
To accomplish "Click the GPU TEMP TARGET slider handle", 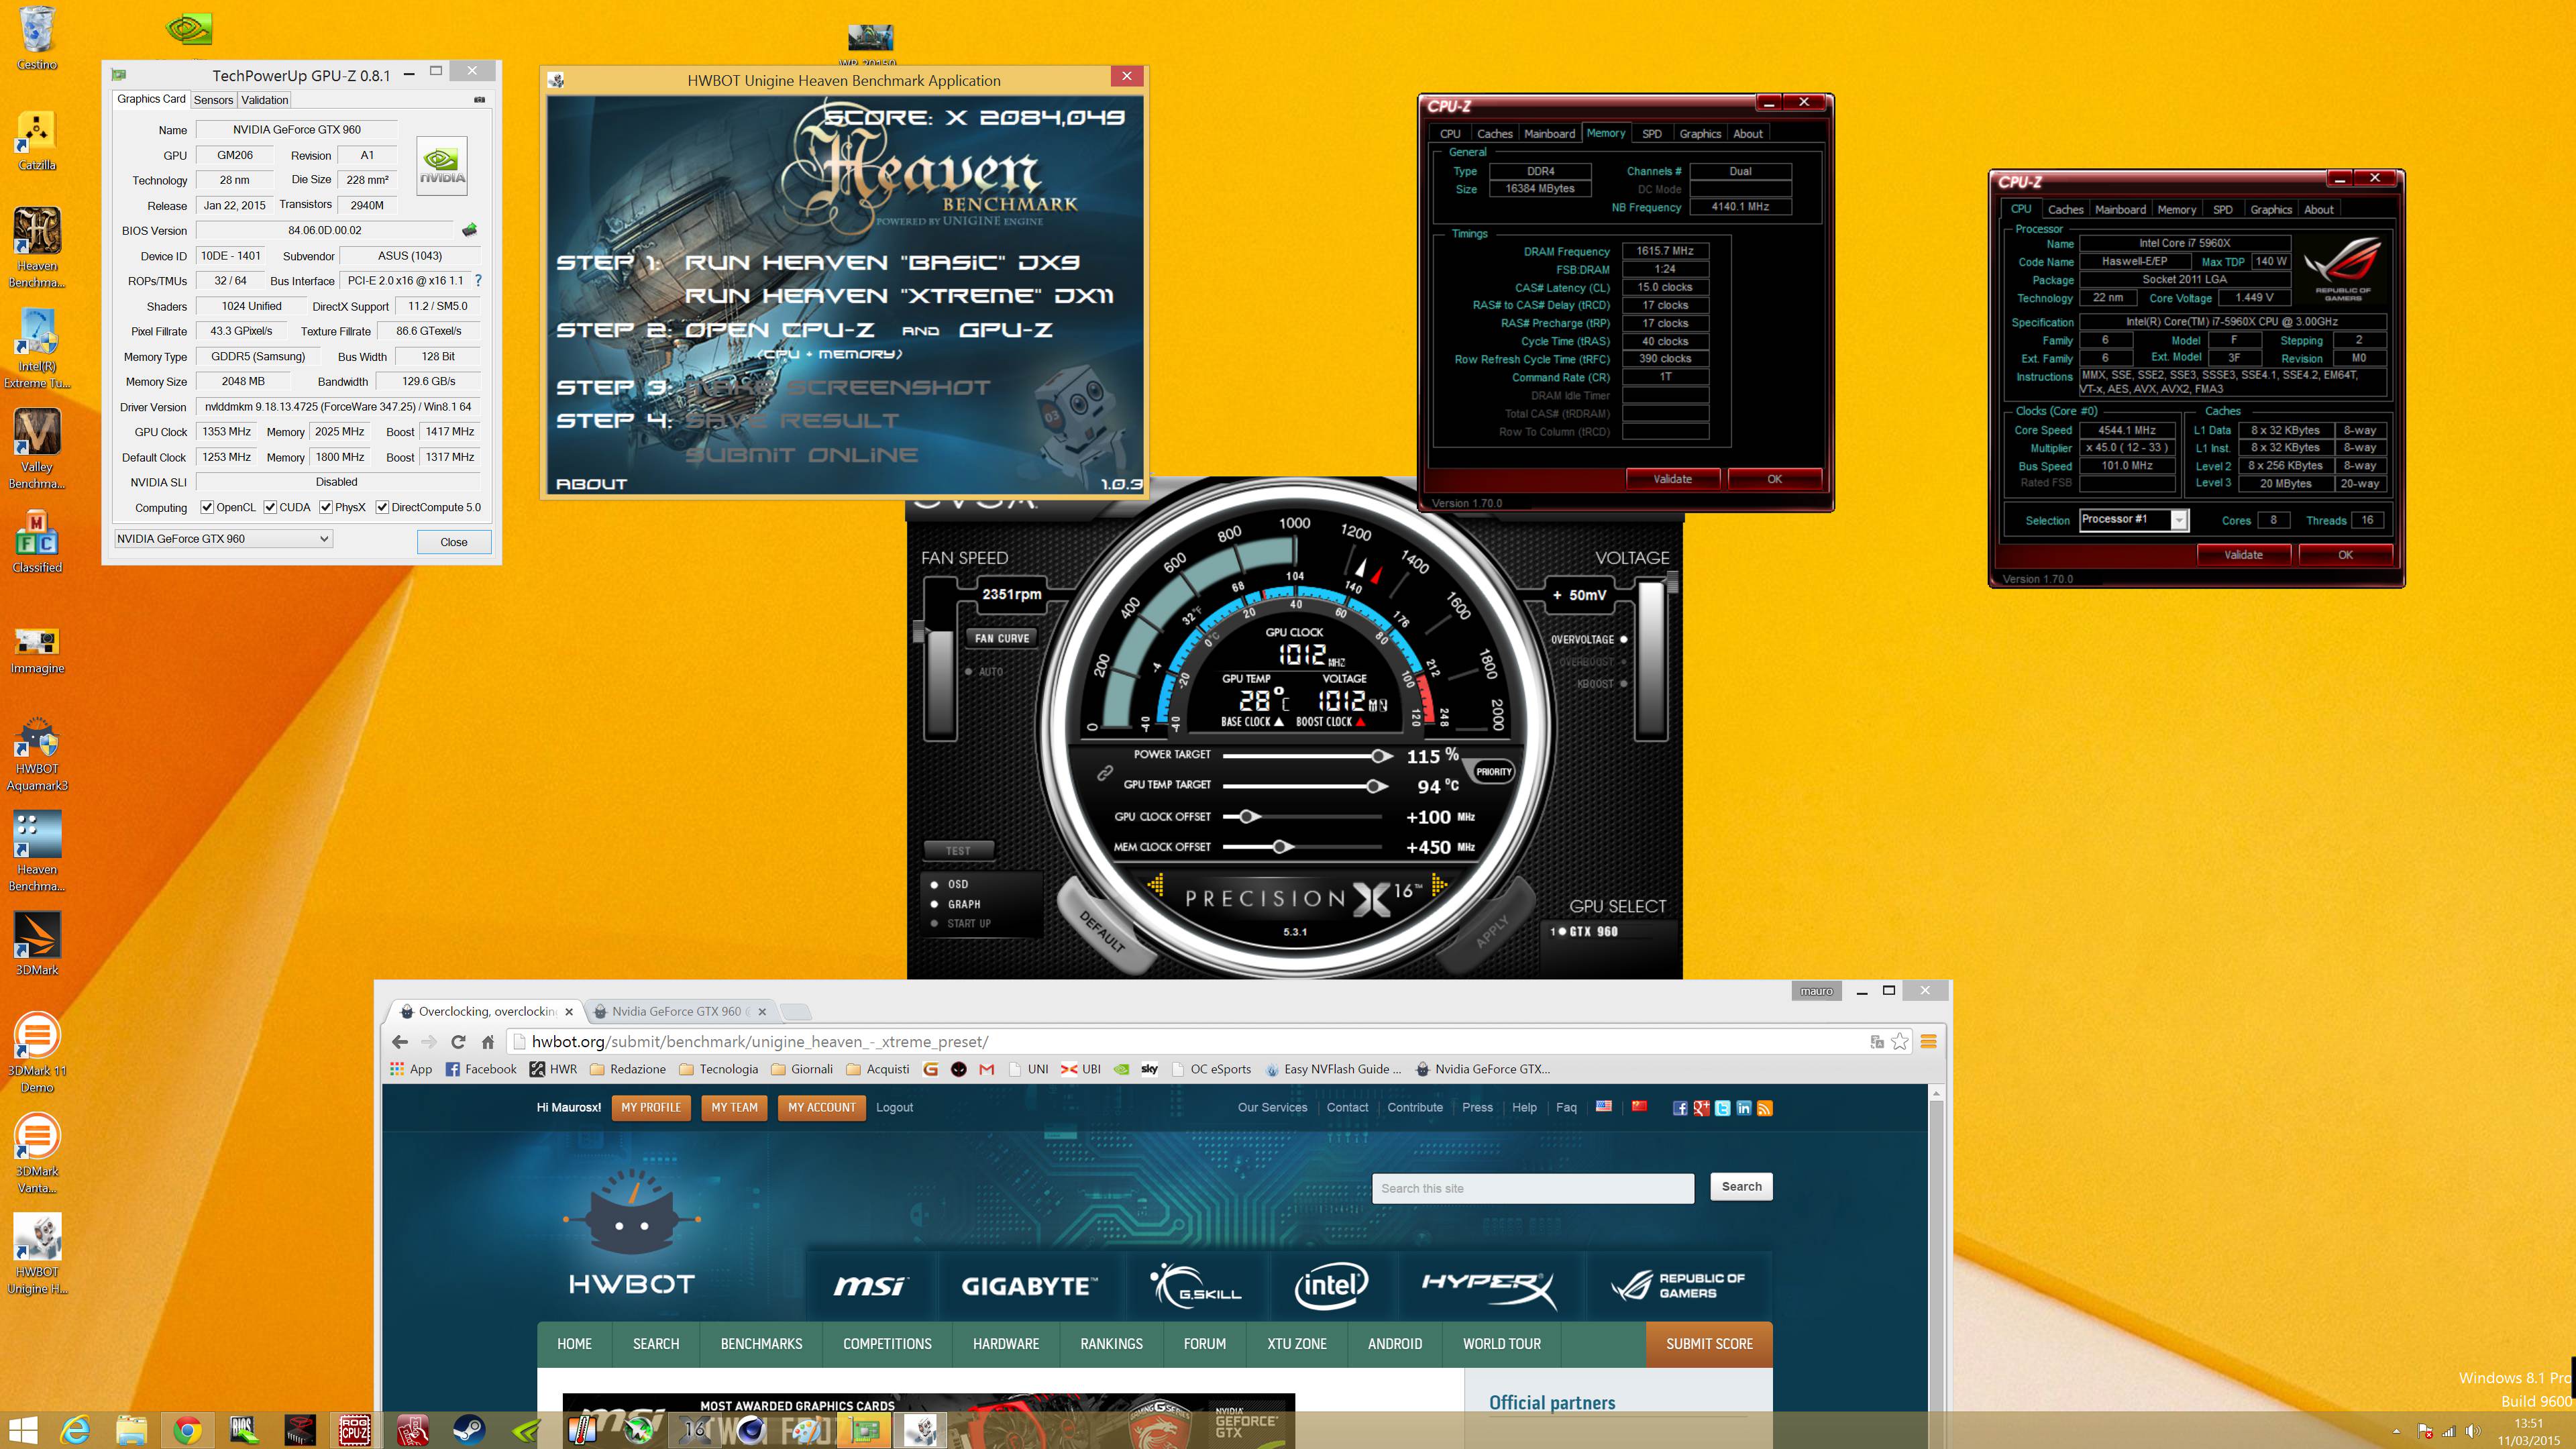I will point(1377,786).
